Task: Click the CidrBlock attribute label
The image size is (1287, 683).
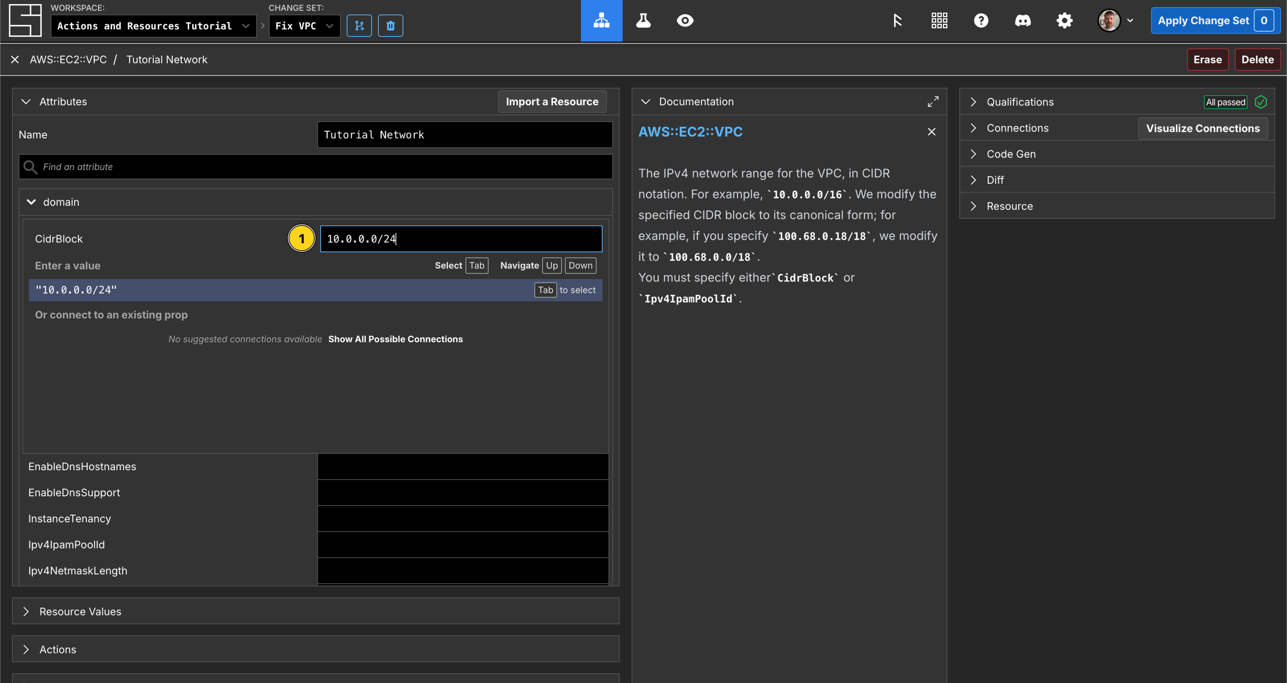Action: pos(59,239)
